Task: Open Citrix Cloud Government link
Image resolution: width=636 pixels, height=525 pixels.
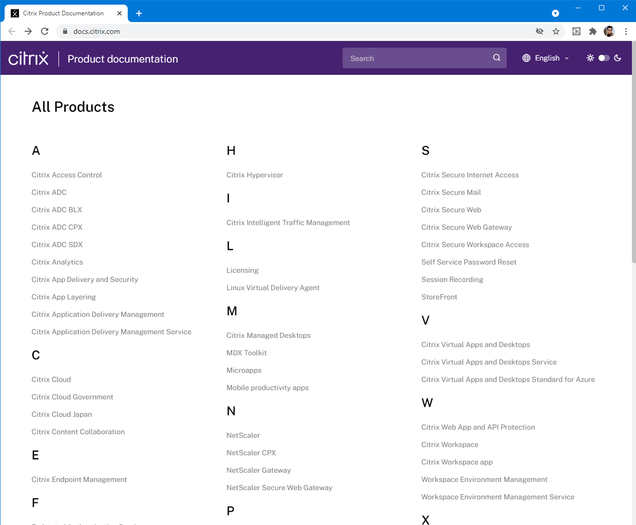Action: [72, 397]
